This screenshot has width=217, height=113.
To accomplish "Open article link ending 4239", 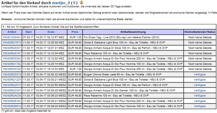I will pyautogui.click(x=12, y=96).
